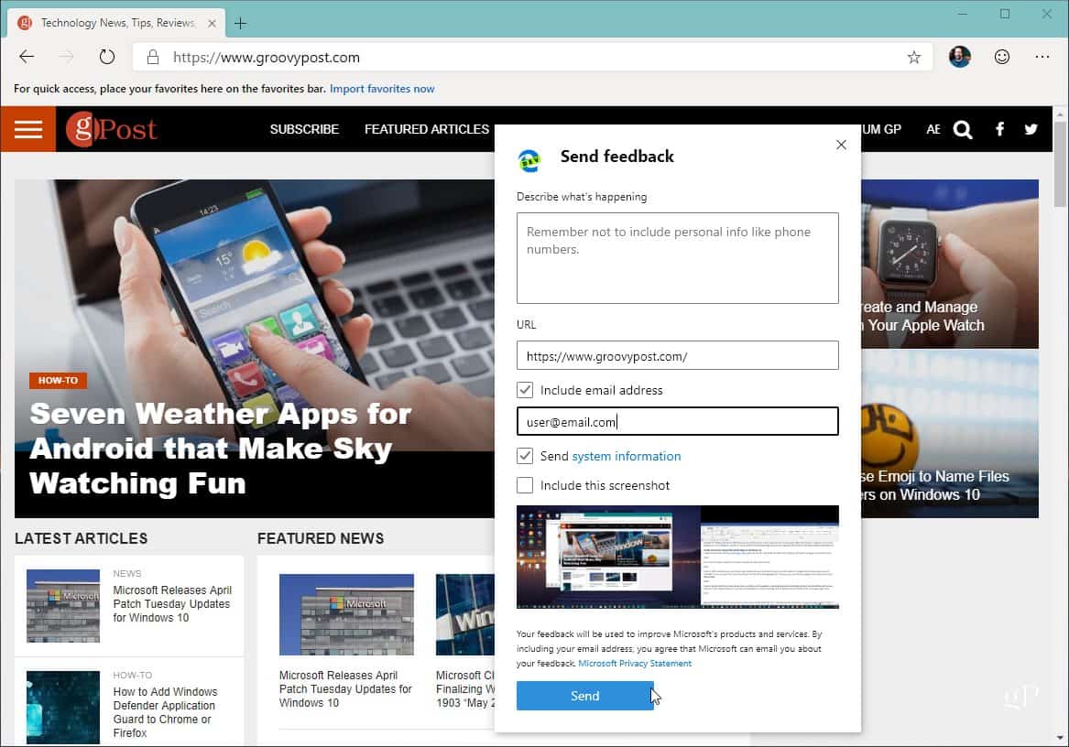Screen dimensions: 1069x747
Task: Select the Technology News browser tab
Action: pos(116,23)
